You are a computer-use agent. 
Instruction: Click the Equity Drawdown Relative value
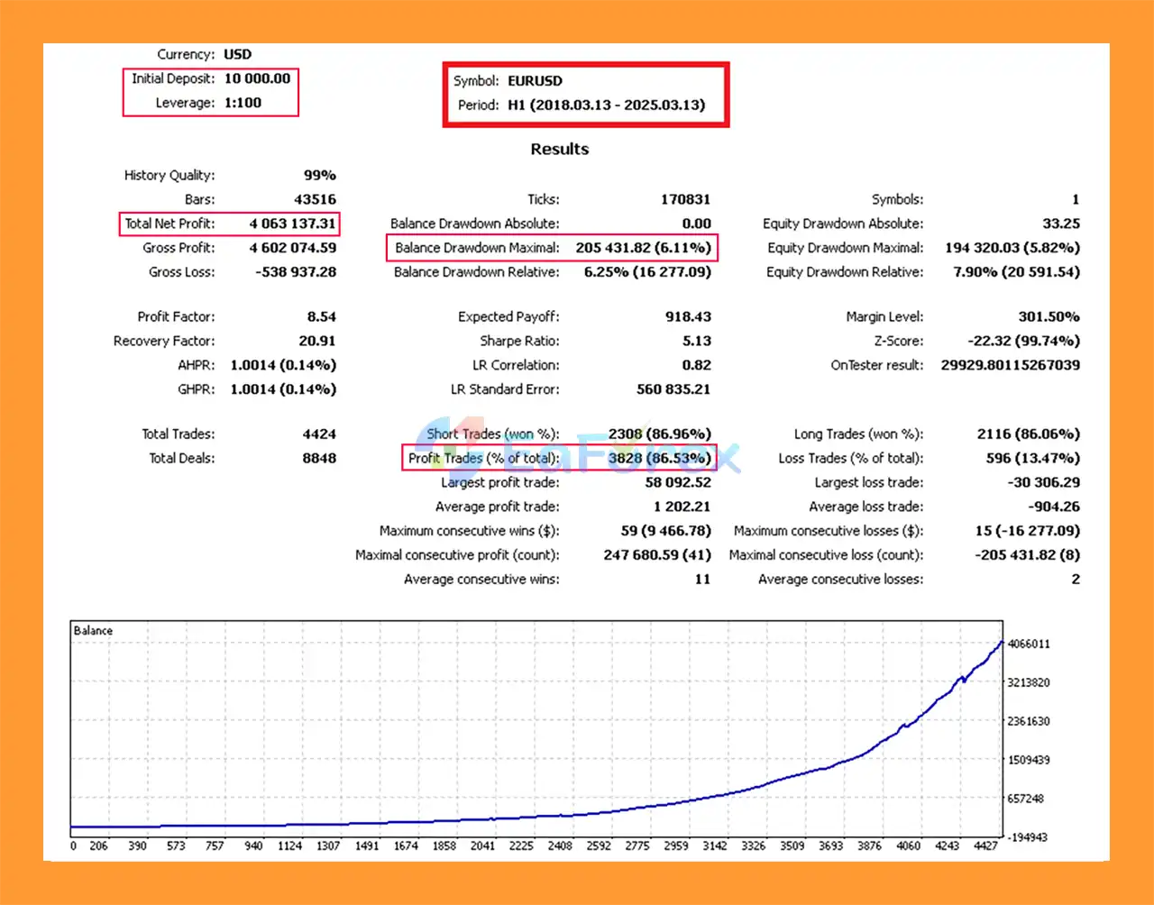pos(1016,272)
